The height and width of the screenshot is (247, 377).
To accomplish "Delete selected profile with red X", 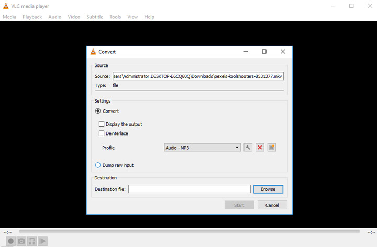I will click(x=260, y=148).
